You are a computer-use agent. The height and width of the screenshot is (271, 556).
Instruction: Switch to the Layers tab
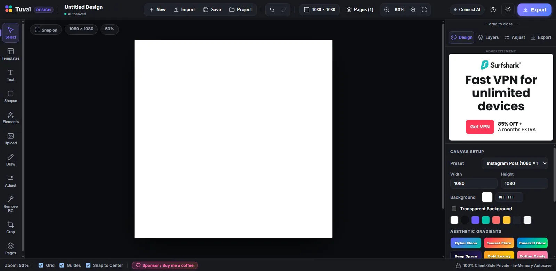coord(488,37)
